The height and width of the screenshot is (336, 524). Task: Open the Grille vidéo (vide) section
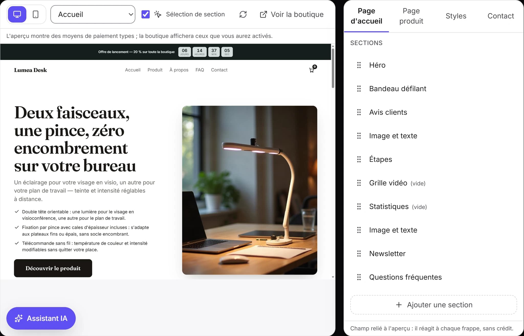coord(433,183)
